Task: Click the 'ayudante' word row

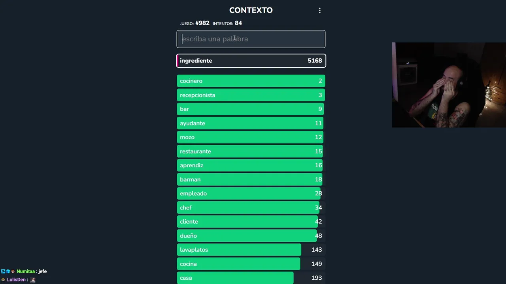Action: pyautogui.click(x=251, y=123)
